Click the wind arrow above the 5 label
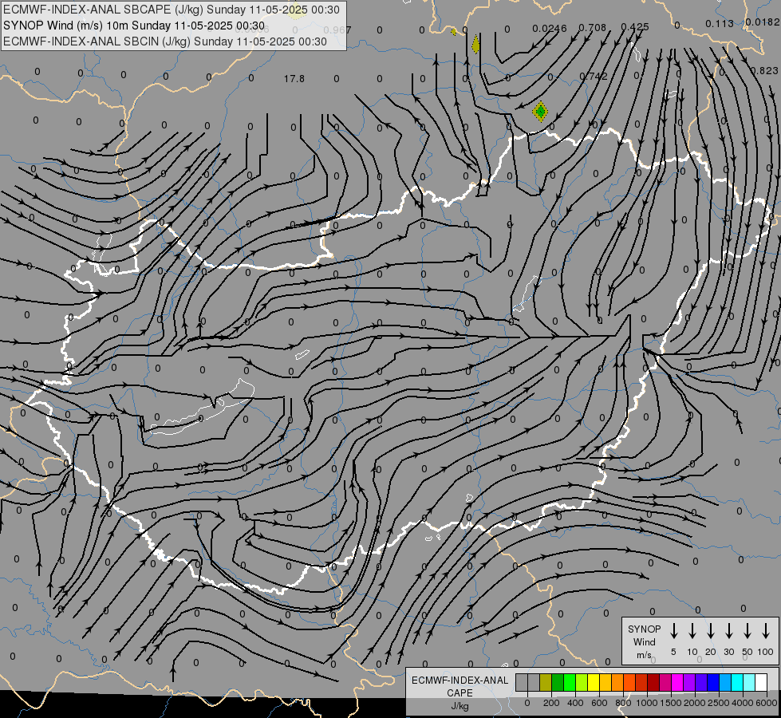The image size is (781, 718). [x=673, y=630]
